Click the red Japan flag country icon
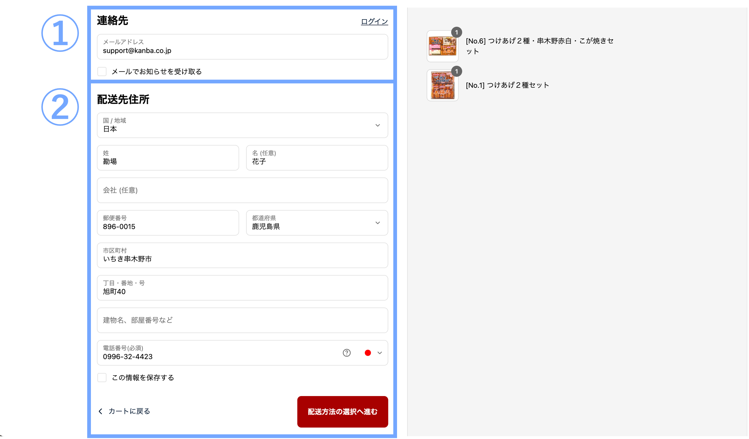749x439 pixels. (368, 353)
